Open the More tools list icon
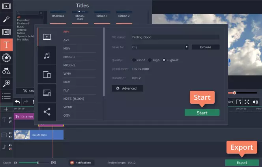262x167 pixels. coord(6,96)
